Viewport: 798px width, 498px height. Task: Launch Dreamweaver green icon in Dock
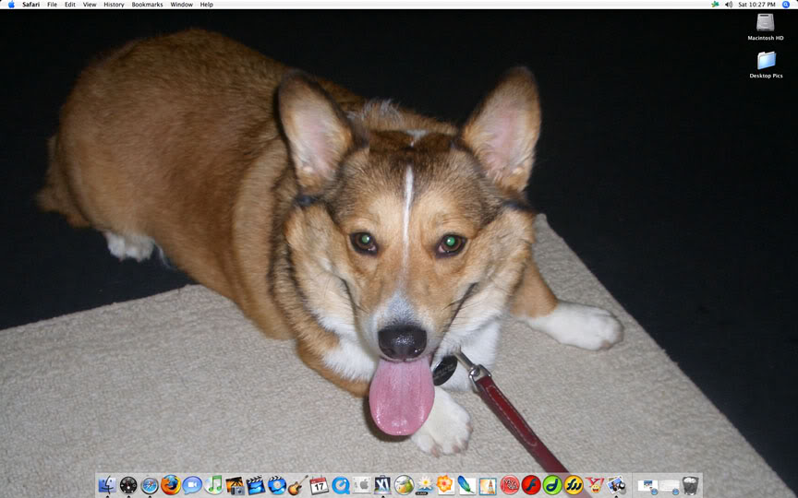point(552,485)
